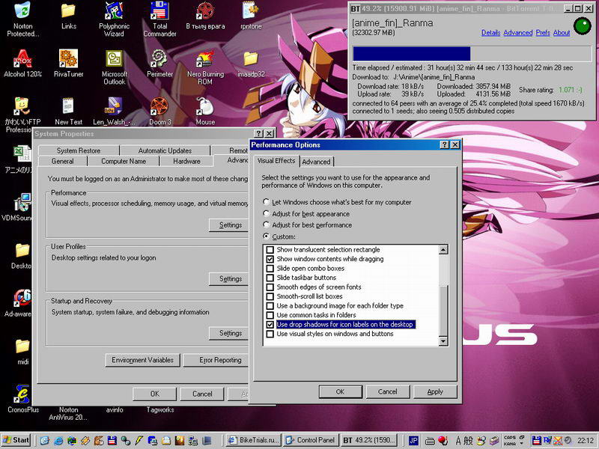The width and height of the screenshot is (599, 449).
Task: Choose Let Windows choose what's best
Action: (x=267, y=202)
